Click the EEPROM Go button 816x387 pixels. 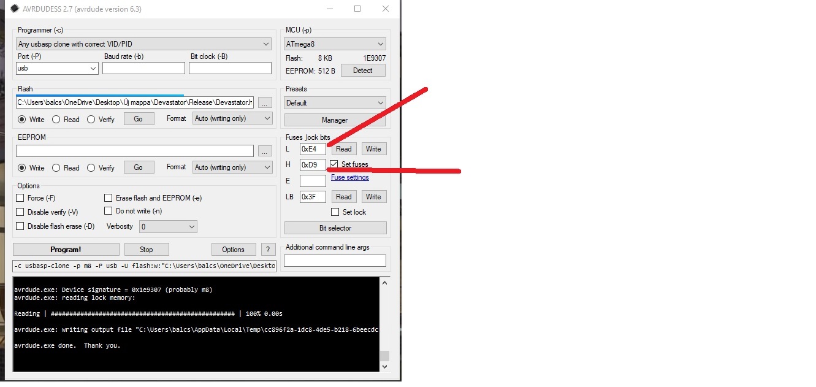pos(139,167)
